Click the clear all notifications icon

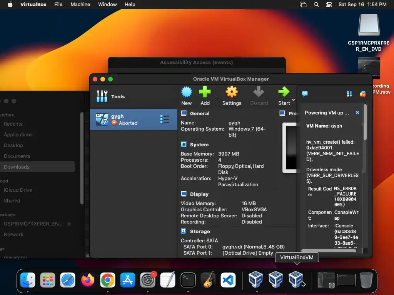(362, 94)
